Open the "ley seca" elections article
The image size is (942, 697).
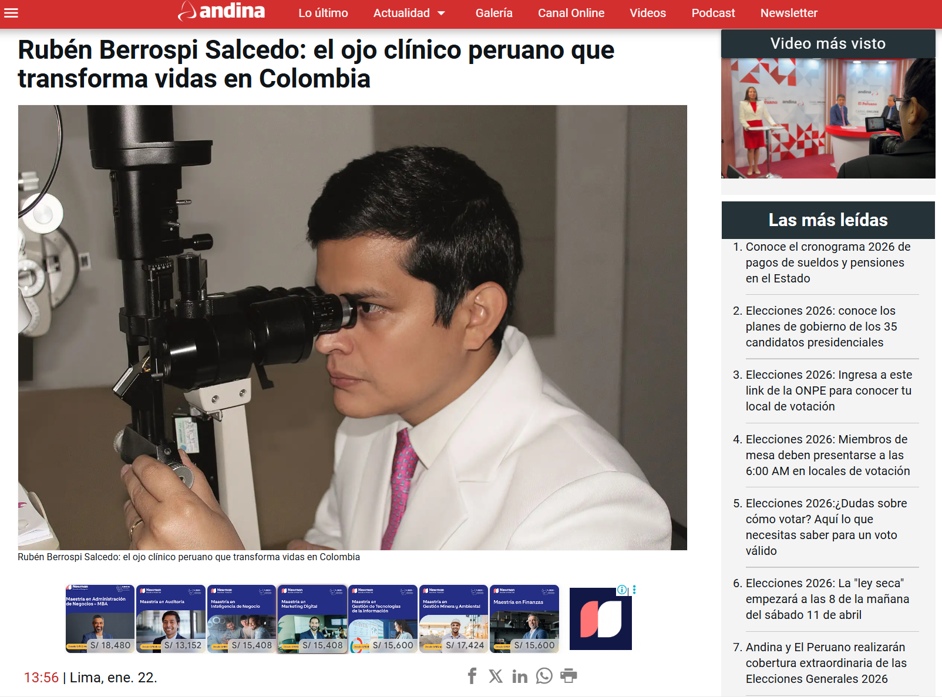click(x=827, y=599)
